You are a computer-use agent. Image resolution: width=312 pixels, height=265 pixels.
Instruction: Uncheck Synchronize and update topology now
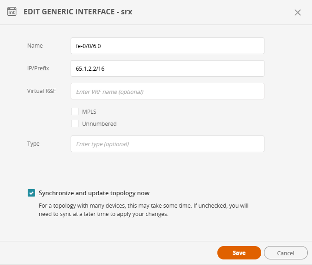pos(31,193)
